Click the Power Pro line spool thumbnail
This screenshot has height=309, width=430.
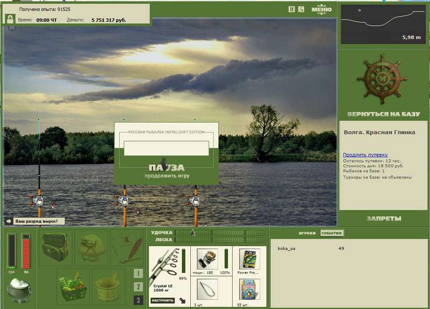pos(249,259)
